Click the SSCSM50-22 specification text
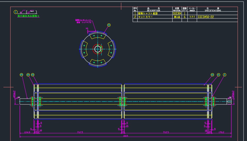The width and height of the screenshot is (247, 141). click(206, 17)
